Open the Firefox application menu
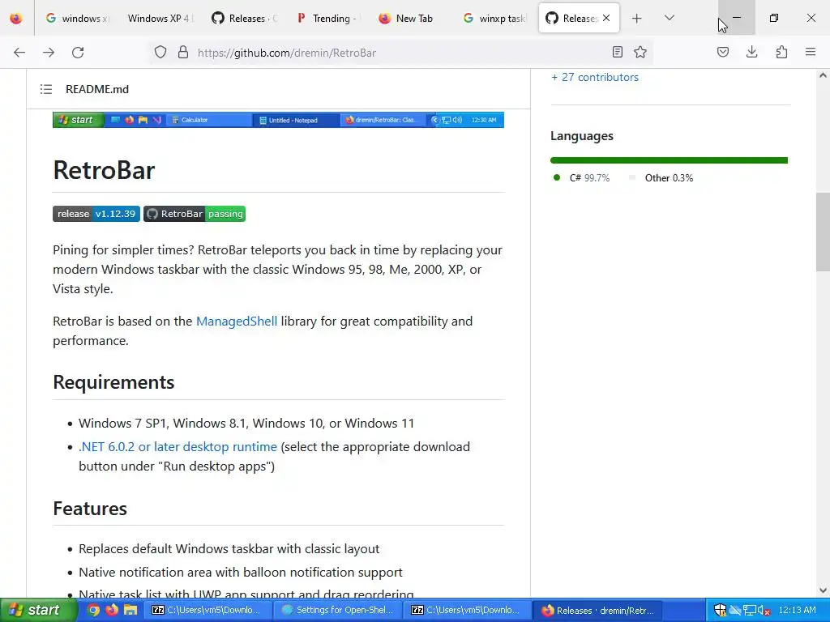830x622 pixels. (x=811, y=52)
